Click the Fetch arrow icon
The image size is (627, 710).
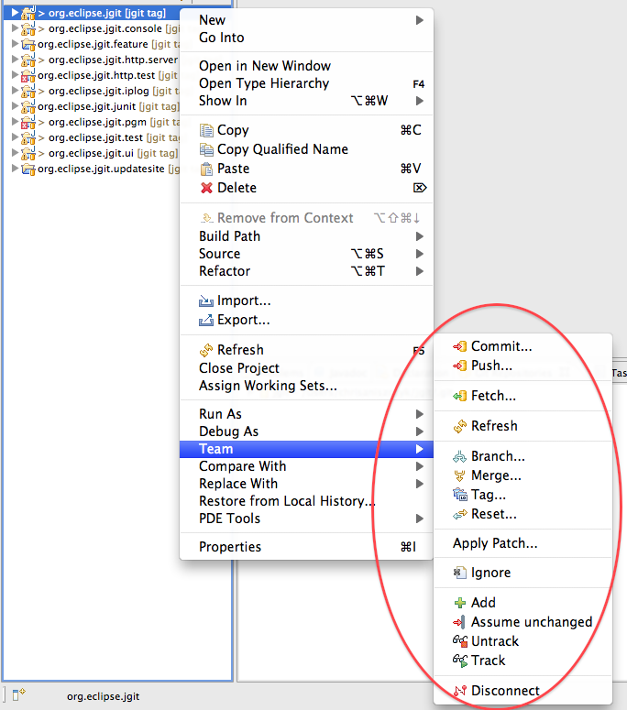tap(459, 396)
